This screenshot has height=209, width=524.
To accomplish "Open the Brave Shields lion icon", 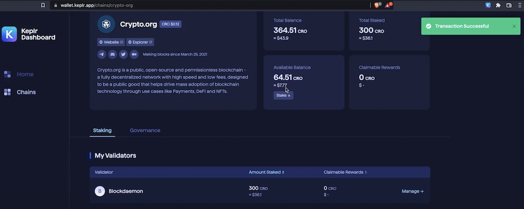I will point(377,5).
